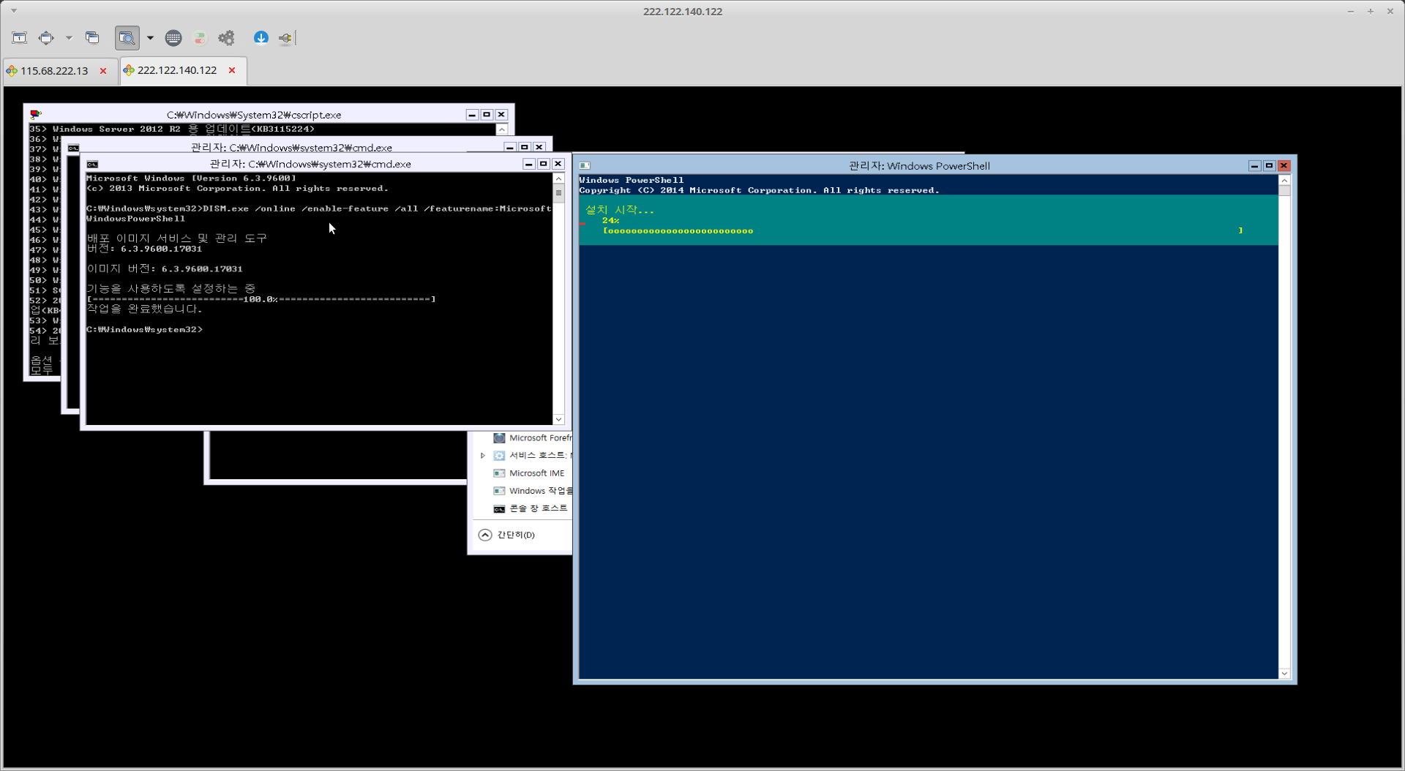Screen dimensions: 1405x771
Task: Click the cscript.exe window title icon
Action: pos(36,115)
